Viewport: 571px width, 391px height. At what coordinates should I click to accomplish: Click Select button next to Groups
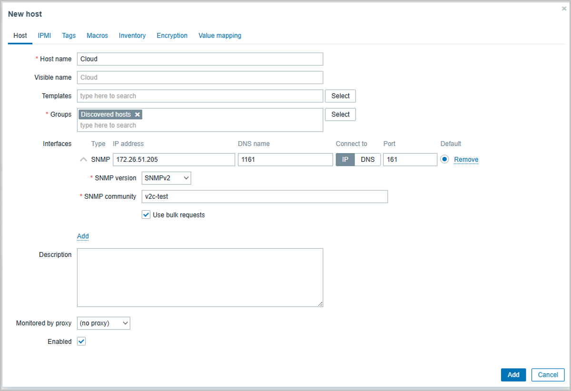click(x=340, y=115)
